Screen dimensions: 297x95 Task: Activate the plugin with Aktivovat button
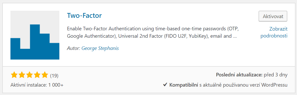[273, 16]
